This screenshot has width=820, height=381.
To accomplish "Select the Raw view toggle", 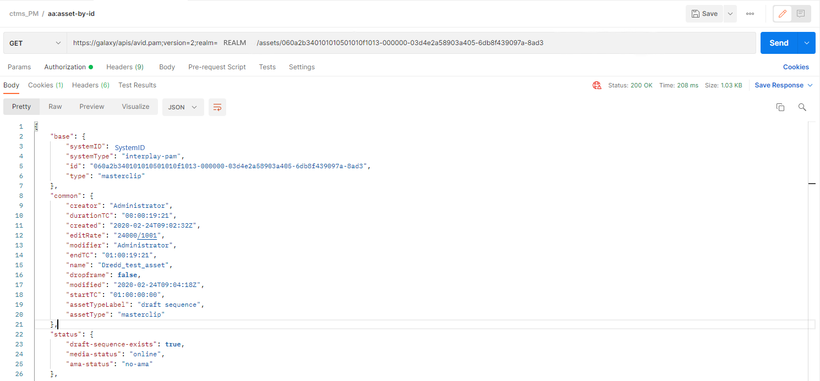I will pyautogui.click(x=55, y=107).
